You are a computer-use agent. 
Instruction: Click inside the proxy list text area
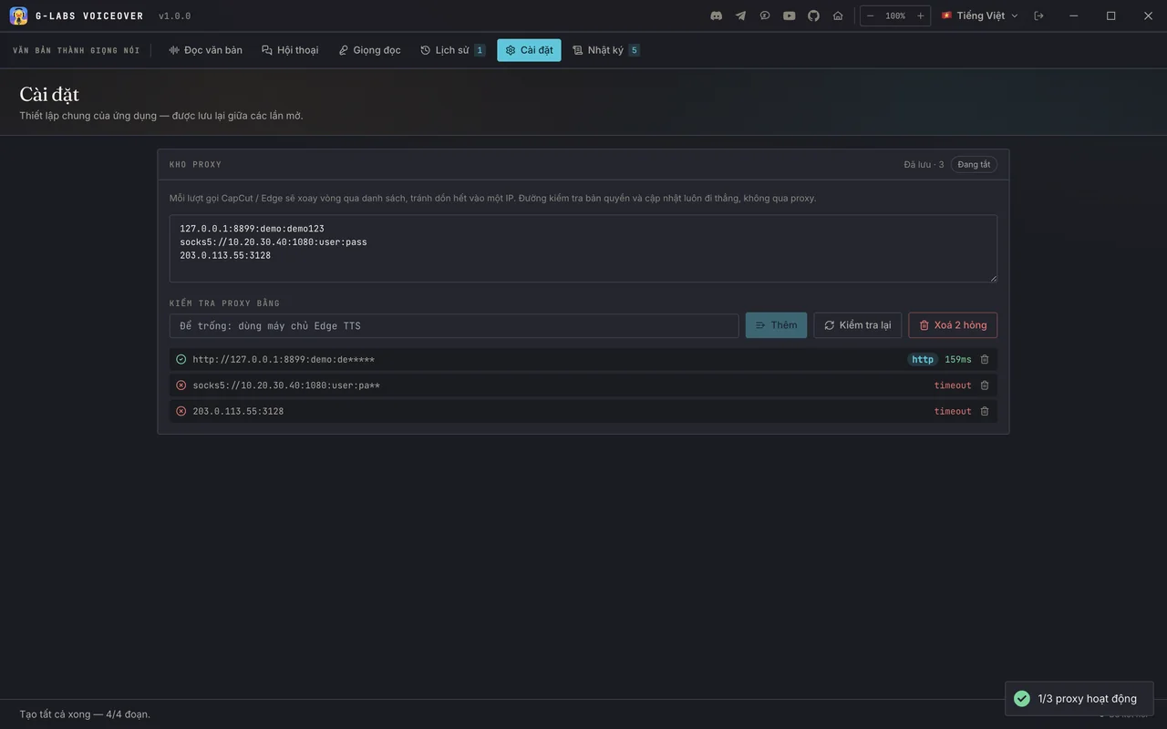tap(583, 249)
